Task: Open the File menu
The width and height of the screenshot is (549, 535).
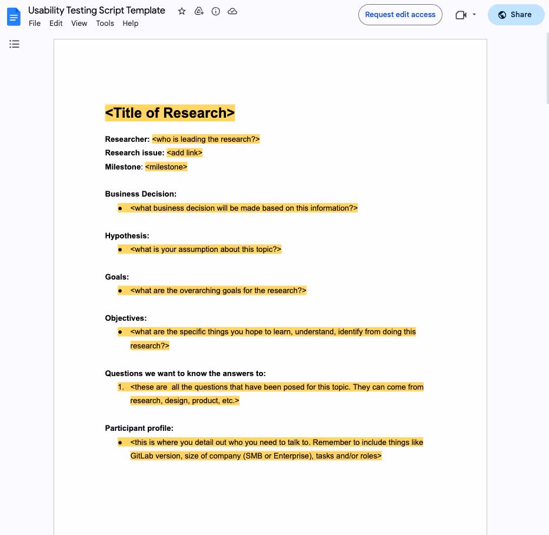Action: pos(35,23)
